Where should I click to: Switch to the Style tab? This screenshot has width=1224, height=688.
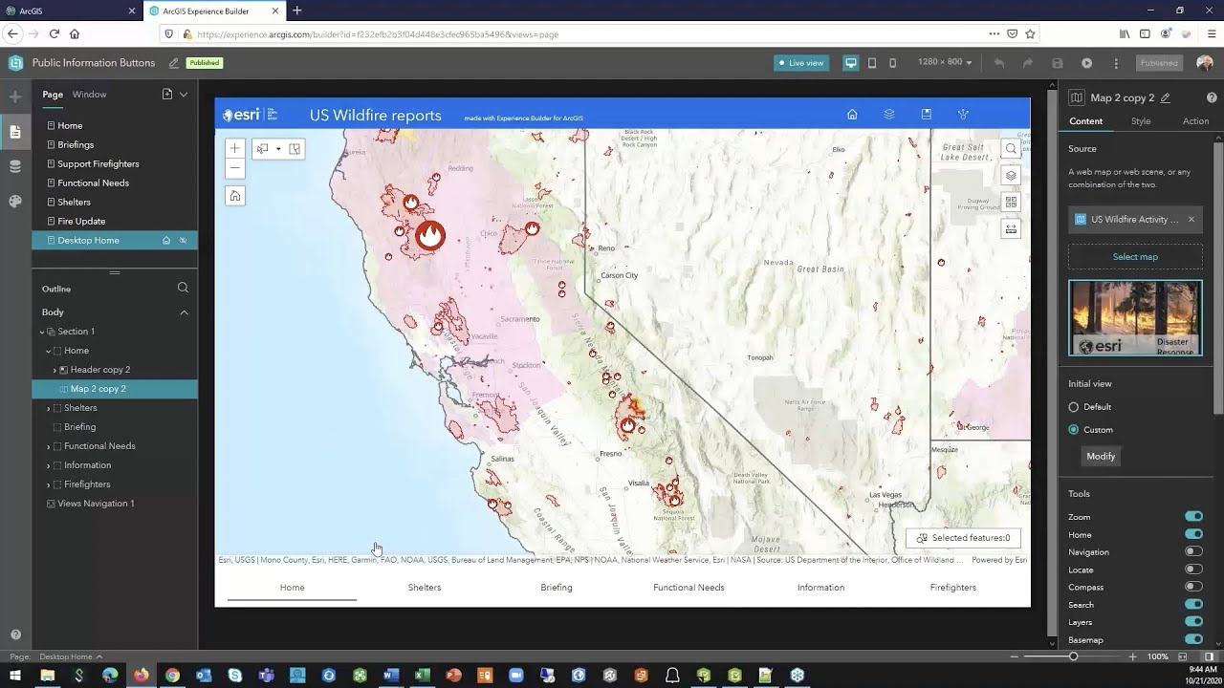click(1141, 121)
